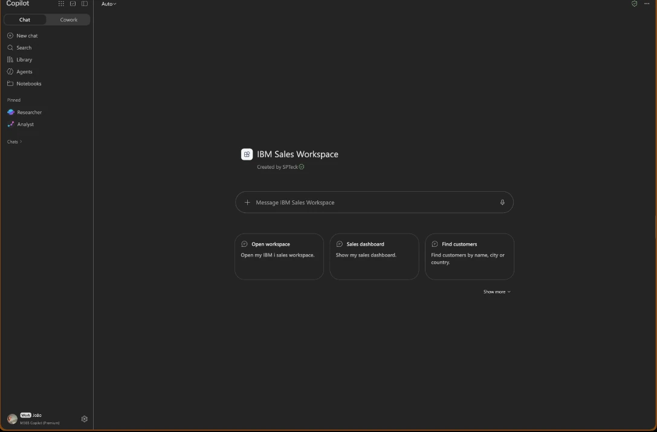This screenshot has height=432, width=657.
Task: Open the more options ellipsis menu
Action: 647,4
